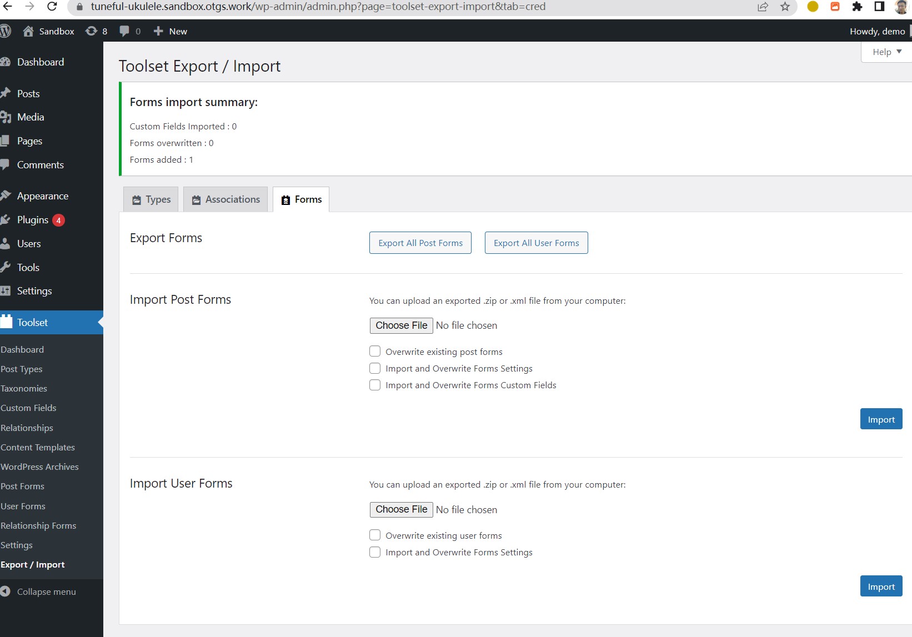The width and height of the screenshot is (912, 637).
Task: Open Taxonomies submenu link
Action: coord(24,388)
